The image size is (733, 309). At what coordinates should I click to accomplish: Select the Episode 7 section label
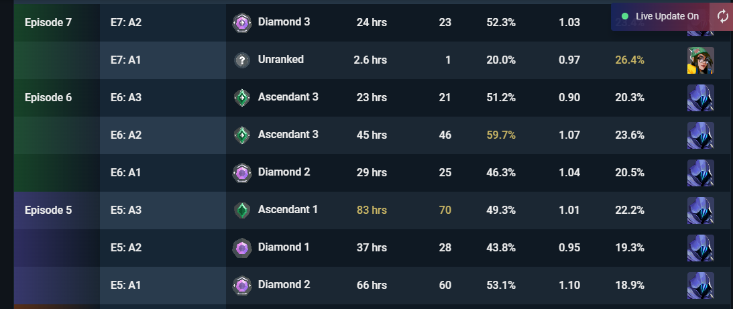click(x=48, y=22)
